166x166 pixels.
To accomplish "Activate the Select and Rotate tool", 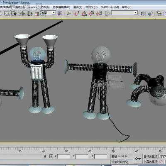I will tap(29, 14).
